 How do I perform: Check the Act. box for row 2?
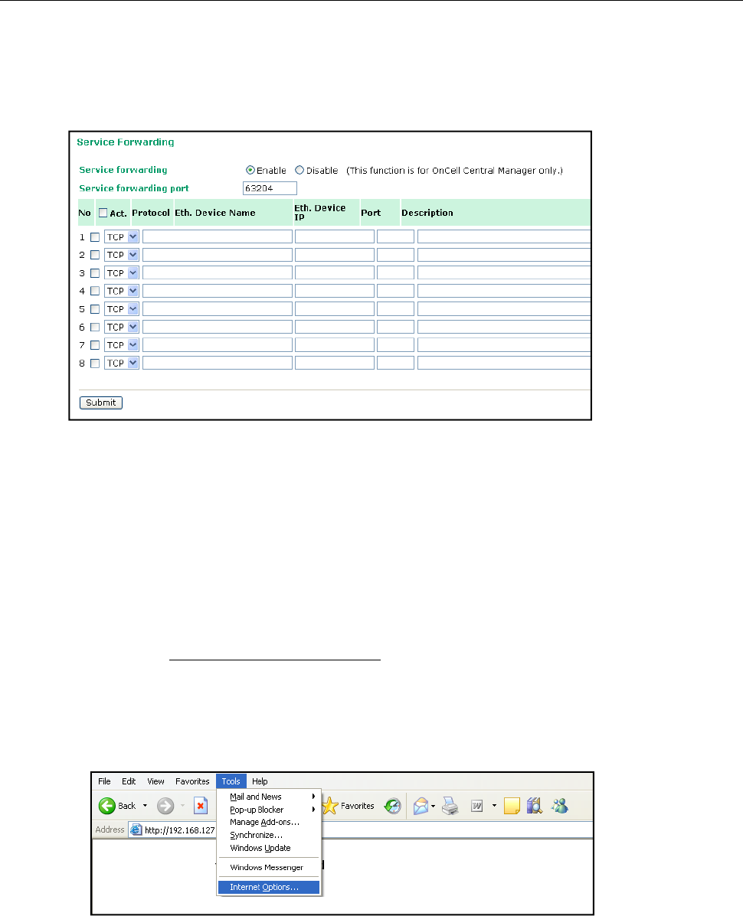[95, 256]
